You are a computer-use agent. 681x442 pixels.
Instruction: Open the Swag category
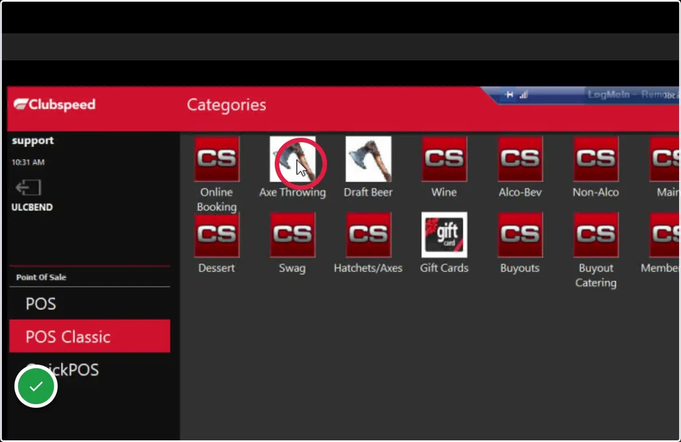click(292, 235)
